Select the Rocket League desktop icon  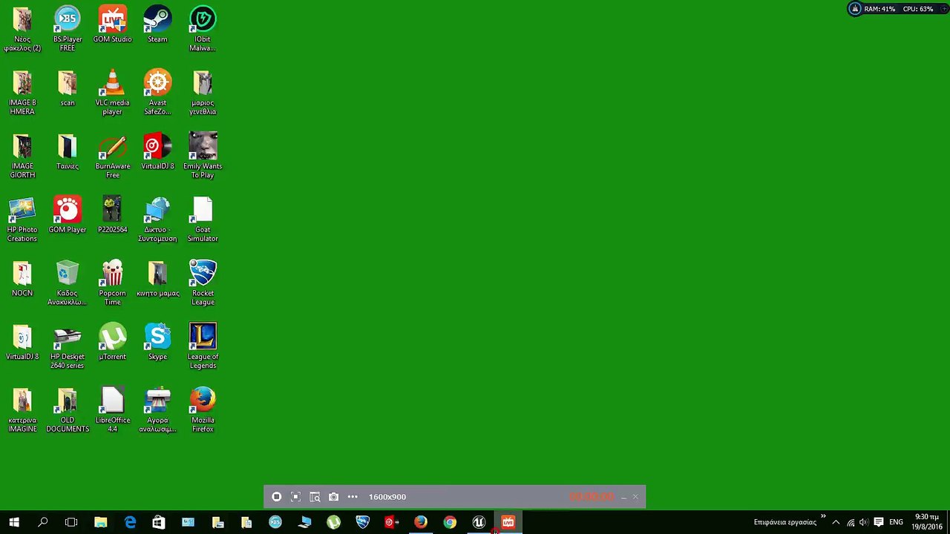(203, 283)
